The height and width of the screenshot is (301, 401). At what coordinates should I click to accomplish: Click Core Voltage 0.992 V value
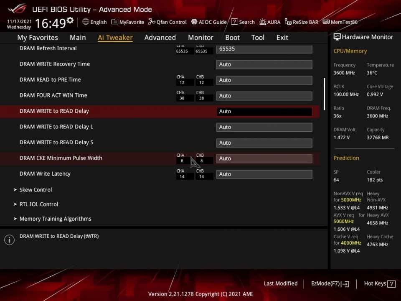375,94
